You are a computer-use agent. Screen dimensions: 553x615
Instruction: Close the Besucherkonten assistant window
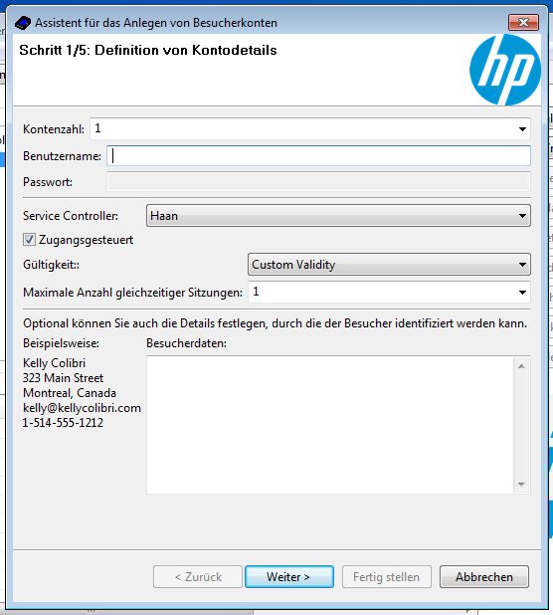pos(523,22)
